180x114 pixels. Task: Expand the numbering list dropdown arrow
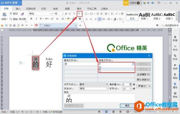point(94,14)
